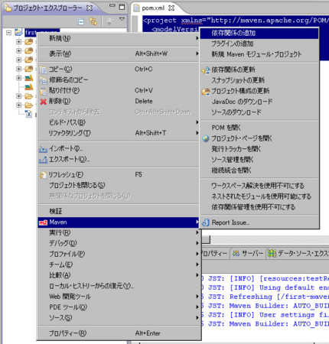Choose 修飾名のコピー menu entry
This screenshot has height=344, width=329.
tap(119, 80)
